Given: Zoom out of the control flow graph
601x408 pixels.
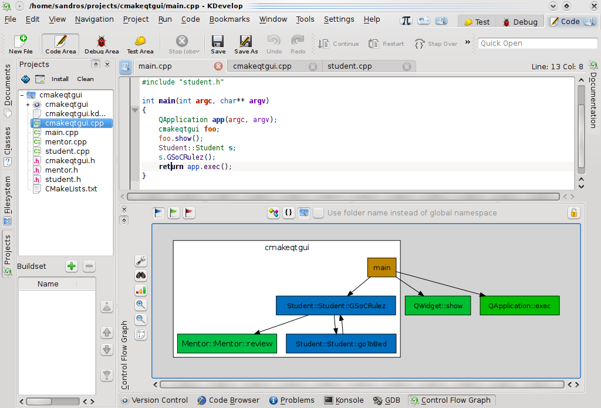Looking at the screenshot, I should pyautogui.click(x=141, y=319).
